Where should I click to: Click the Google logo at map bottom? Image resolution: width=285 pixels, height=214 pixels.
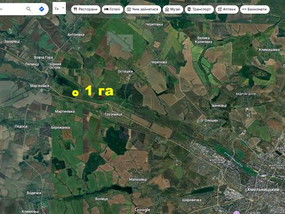pos(142,210)
